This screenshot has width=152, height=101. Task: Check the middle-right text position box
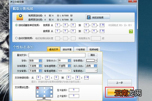click(x=51, y=92)
